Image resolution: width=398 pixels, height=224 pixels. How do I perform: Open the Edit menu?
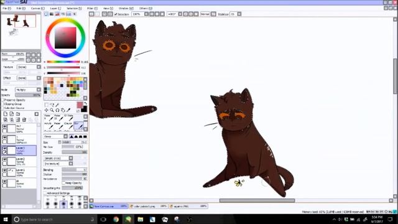[x=21, y=8]
